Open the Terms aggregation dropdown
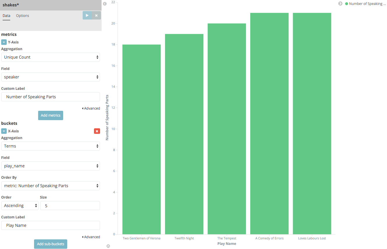Viewport: 387px width, 249px height. point(51,146)
